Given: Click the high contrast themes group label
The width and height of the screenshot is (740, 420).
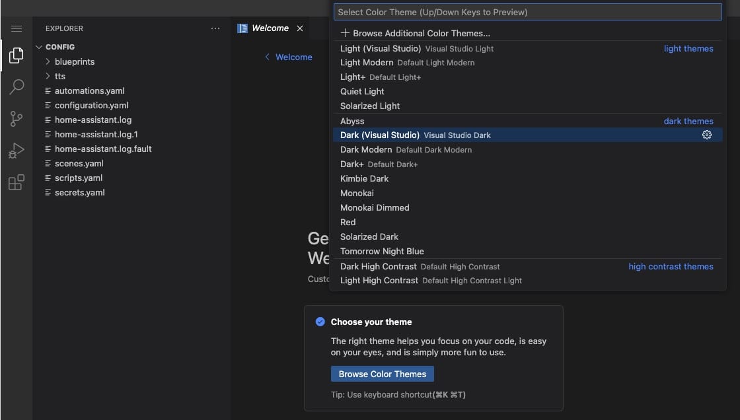Looking at the screenshot, I should click(x=671, y=267).
